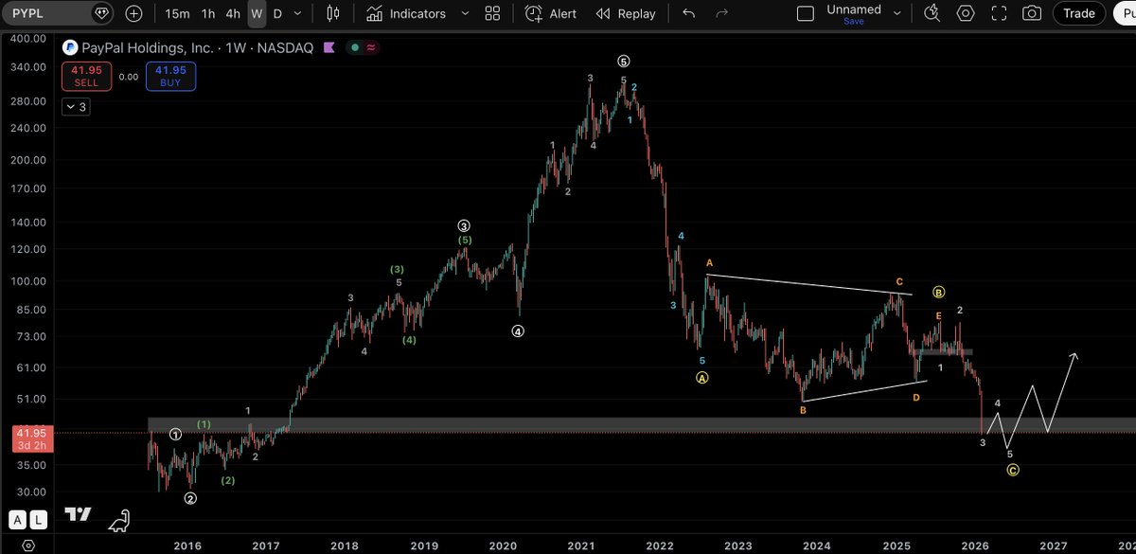Open the Indicators dialog

pos(406,13)
